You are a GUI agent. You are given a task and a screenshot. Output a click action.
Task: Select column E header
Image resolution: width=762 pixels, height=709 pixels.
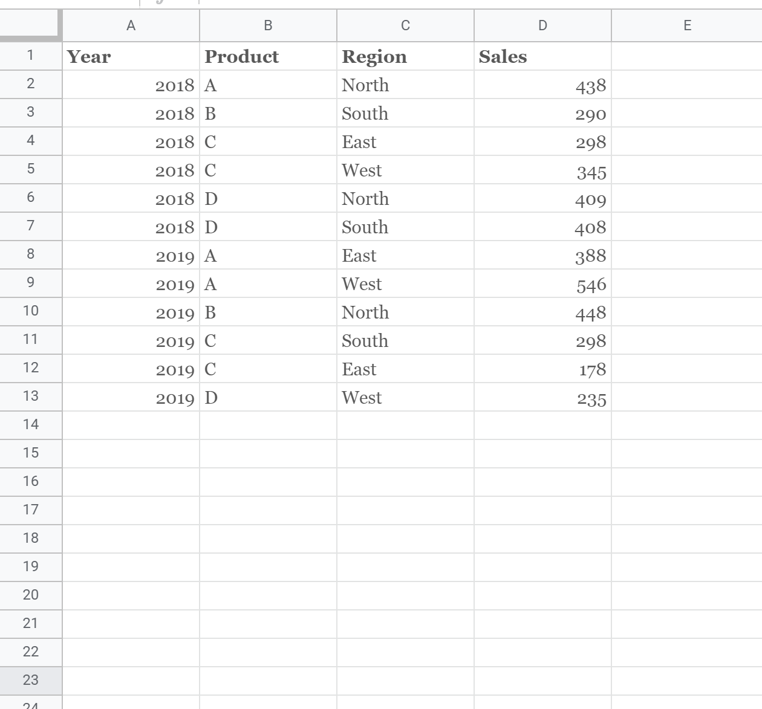686,25
